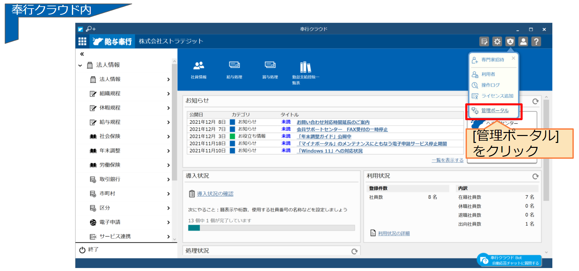
Task: Expand 給与規程 submenu arrow
Action: pos(168,122)
